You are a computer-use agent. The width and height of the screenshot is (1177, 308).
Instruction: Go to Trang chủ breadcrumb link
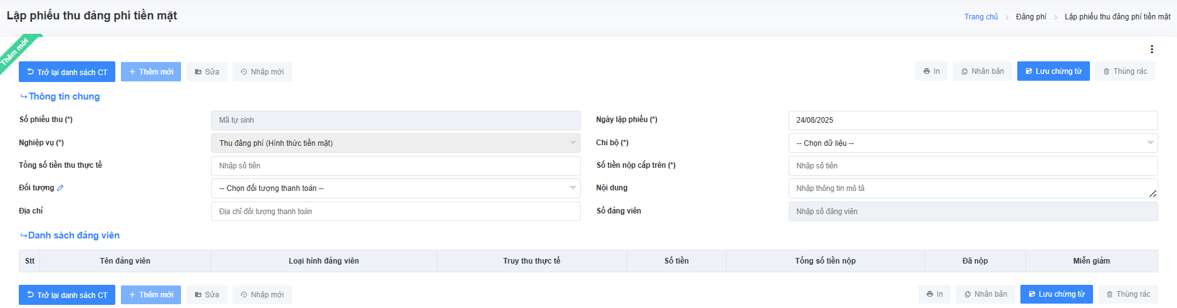pyautogui.click(x=981, y=17)
